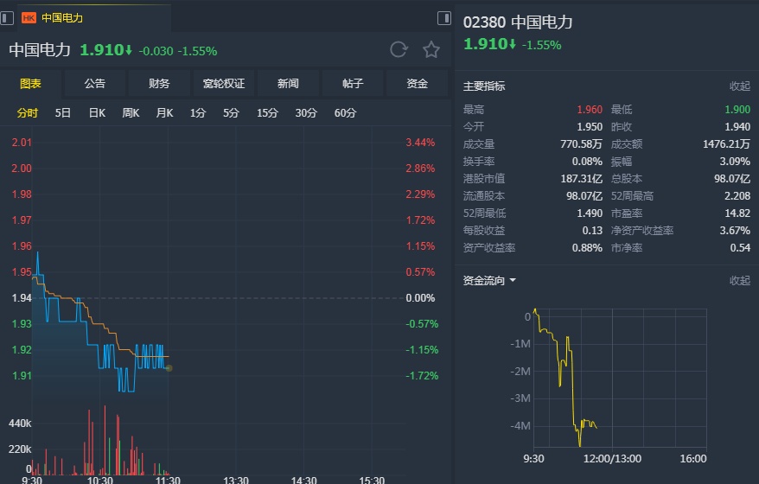Viewport: 759px width, 484px height.
Task: Collapse the 主要指标 section via 收起
Action: click(x=739, y=86)
